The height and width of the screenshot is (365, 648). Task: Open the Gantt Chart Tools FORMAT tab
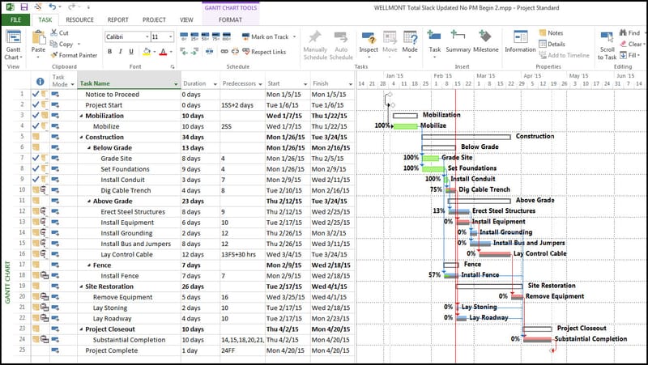230,19
